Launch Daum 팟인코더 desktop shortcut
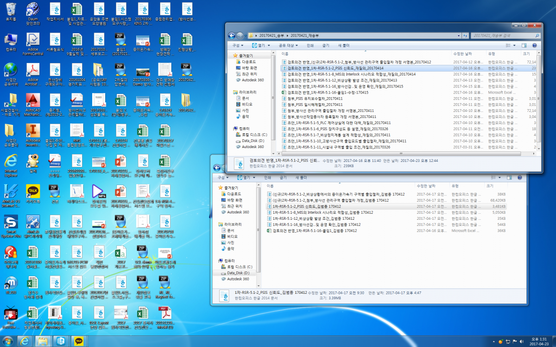The image size is (556, 347). [x=32, y=13]
